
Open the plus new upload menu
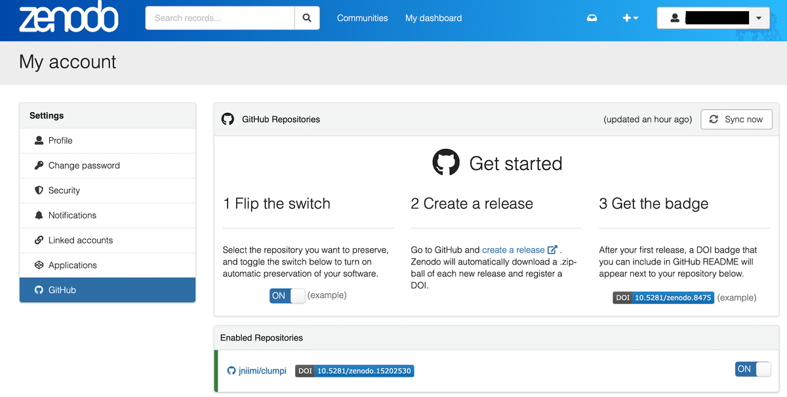coord(630,18)
